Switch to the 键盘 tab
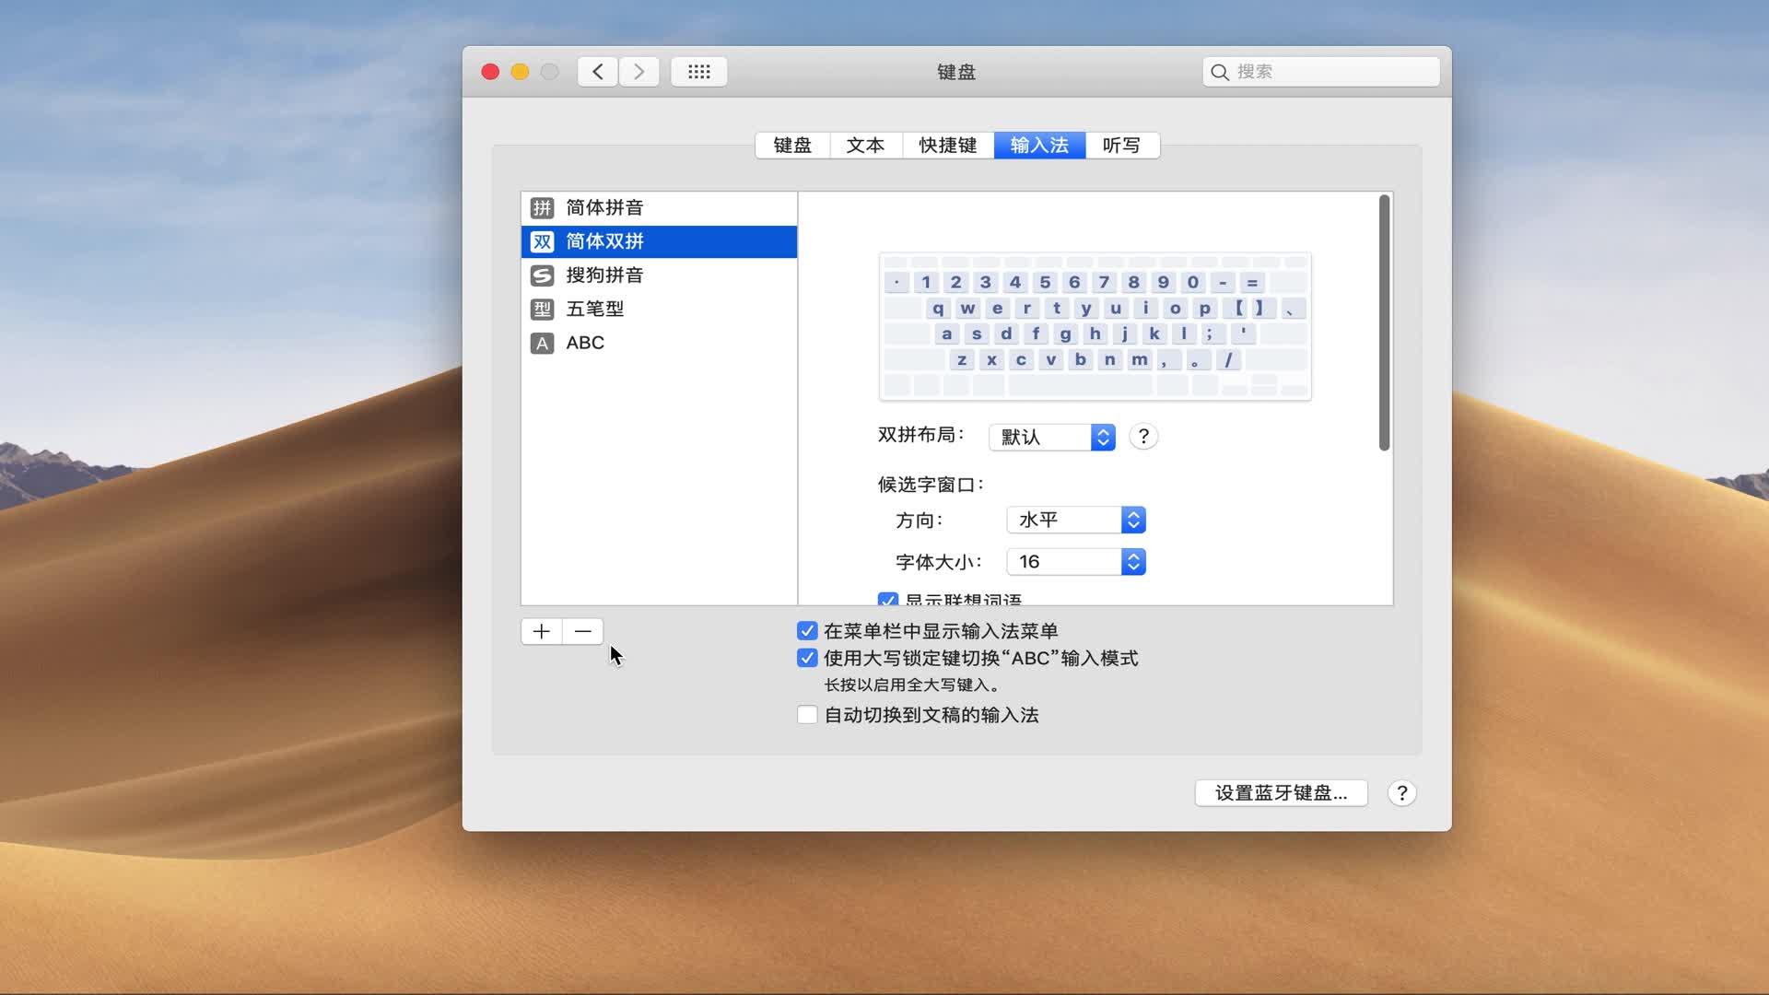 coord(792,146)
